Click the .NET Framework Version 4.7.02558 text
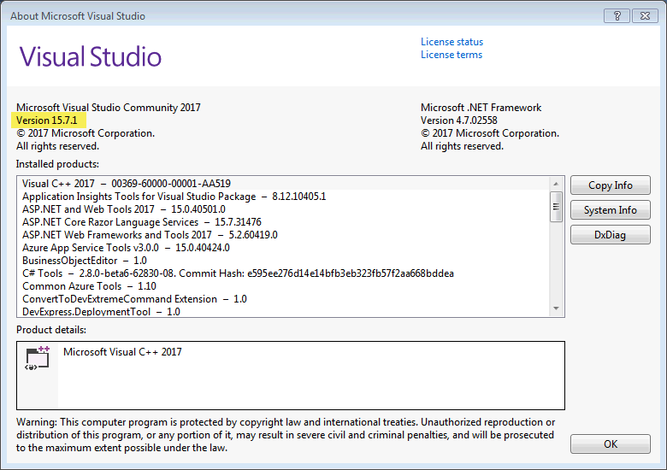667x470 pixels. (x=458, y=120)
